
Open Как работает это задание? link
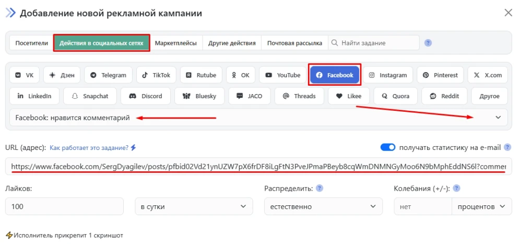(x=89, y=147)
